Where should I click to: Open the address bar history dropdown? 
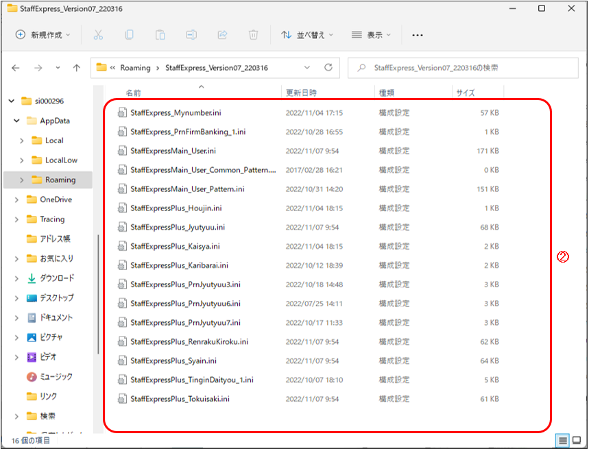(x=307, y=68)
